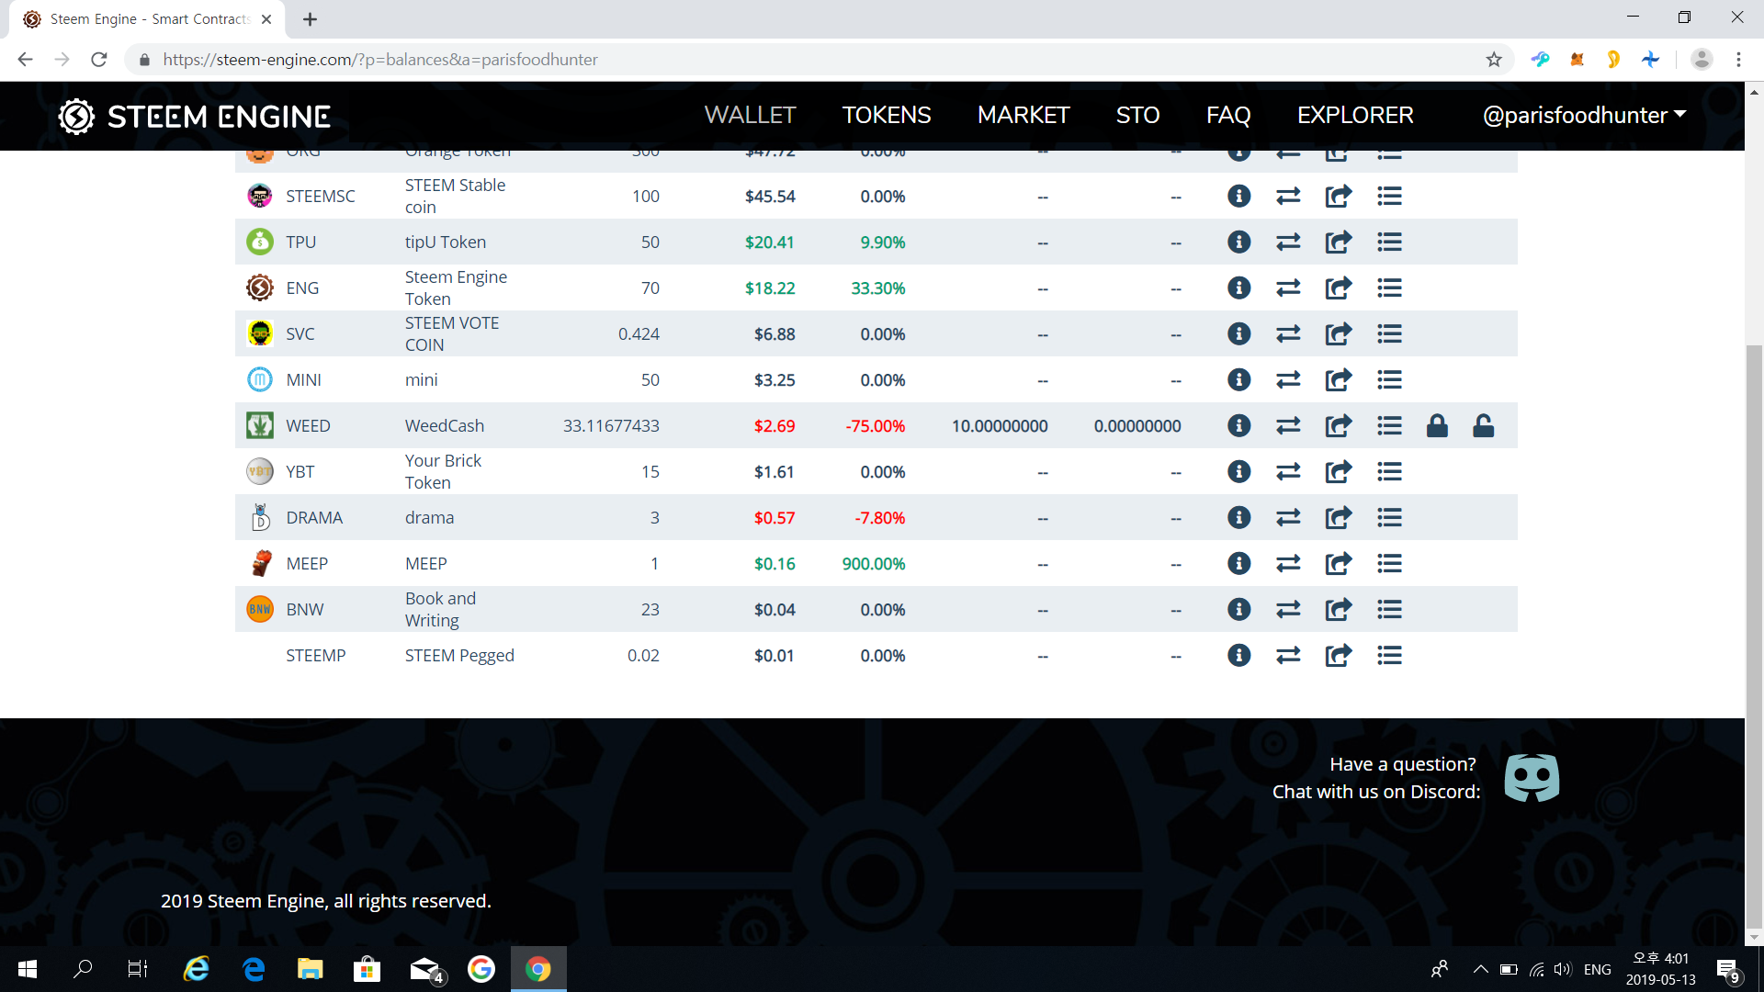Click WEED unstake open-lock icon
Screen dimensions: 1764x992
pos(1483,425)
